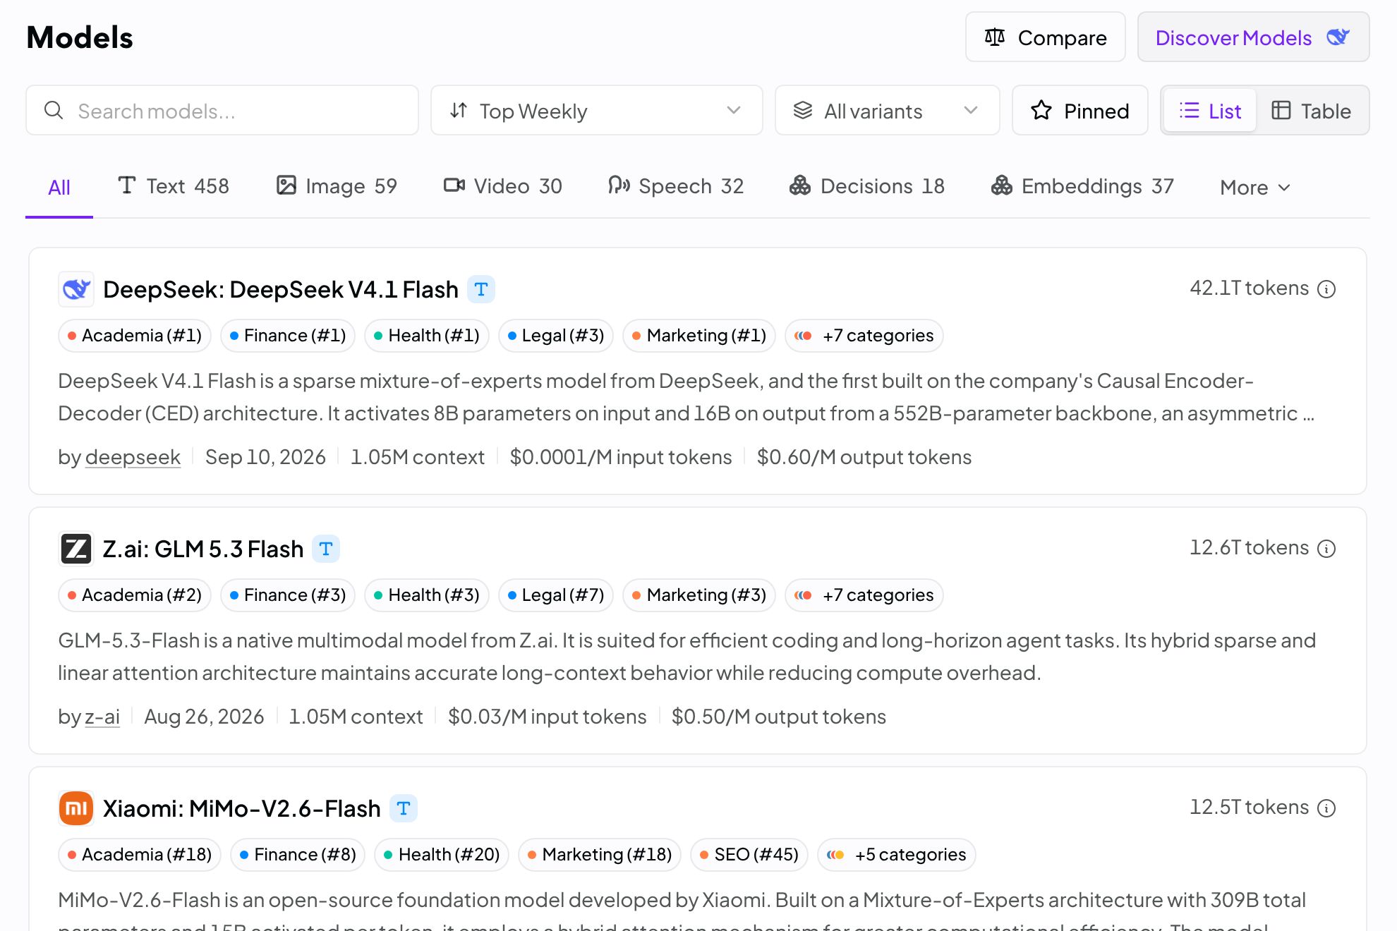The height and width of the screenshot is (931, 1397).
Task: Click the Finance (#8) tag
Action: pyautogui.click(x=298, y=855)
